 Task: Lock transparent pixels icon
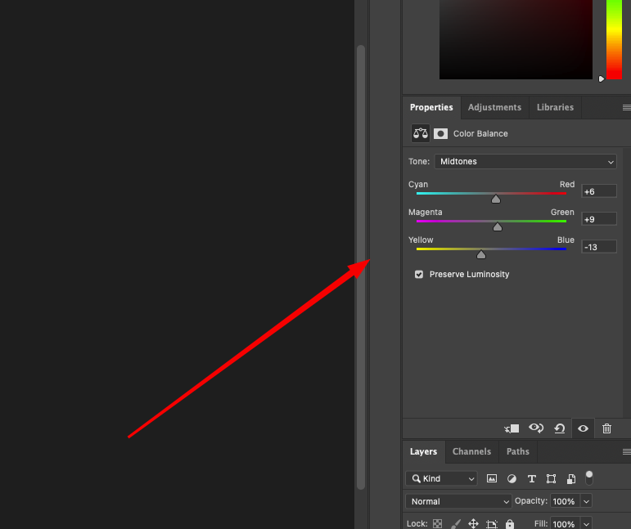click(x=437, y=524)
